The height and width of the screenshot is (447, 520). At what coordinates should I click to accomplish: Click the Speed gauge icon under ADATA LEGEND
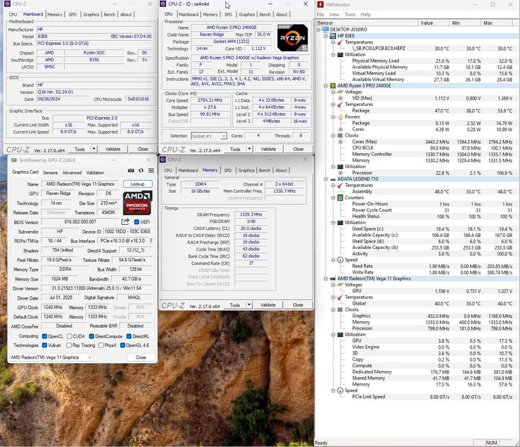[340, 260]
